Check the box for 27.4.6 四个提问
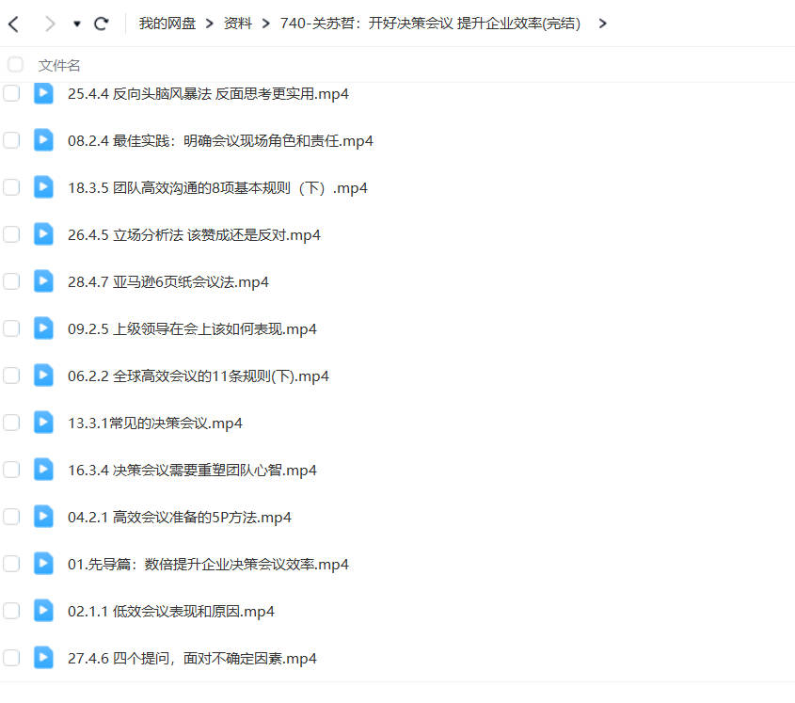795x703 pixels. [11, 658]
